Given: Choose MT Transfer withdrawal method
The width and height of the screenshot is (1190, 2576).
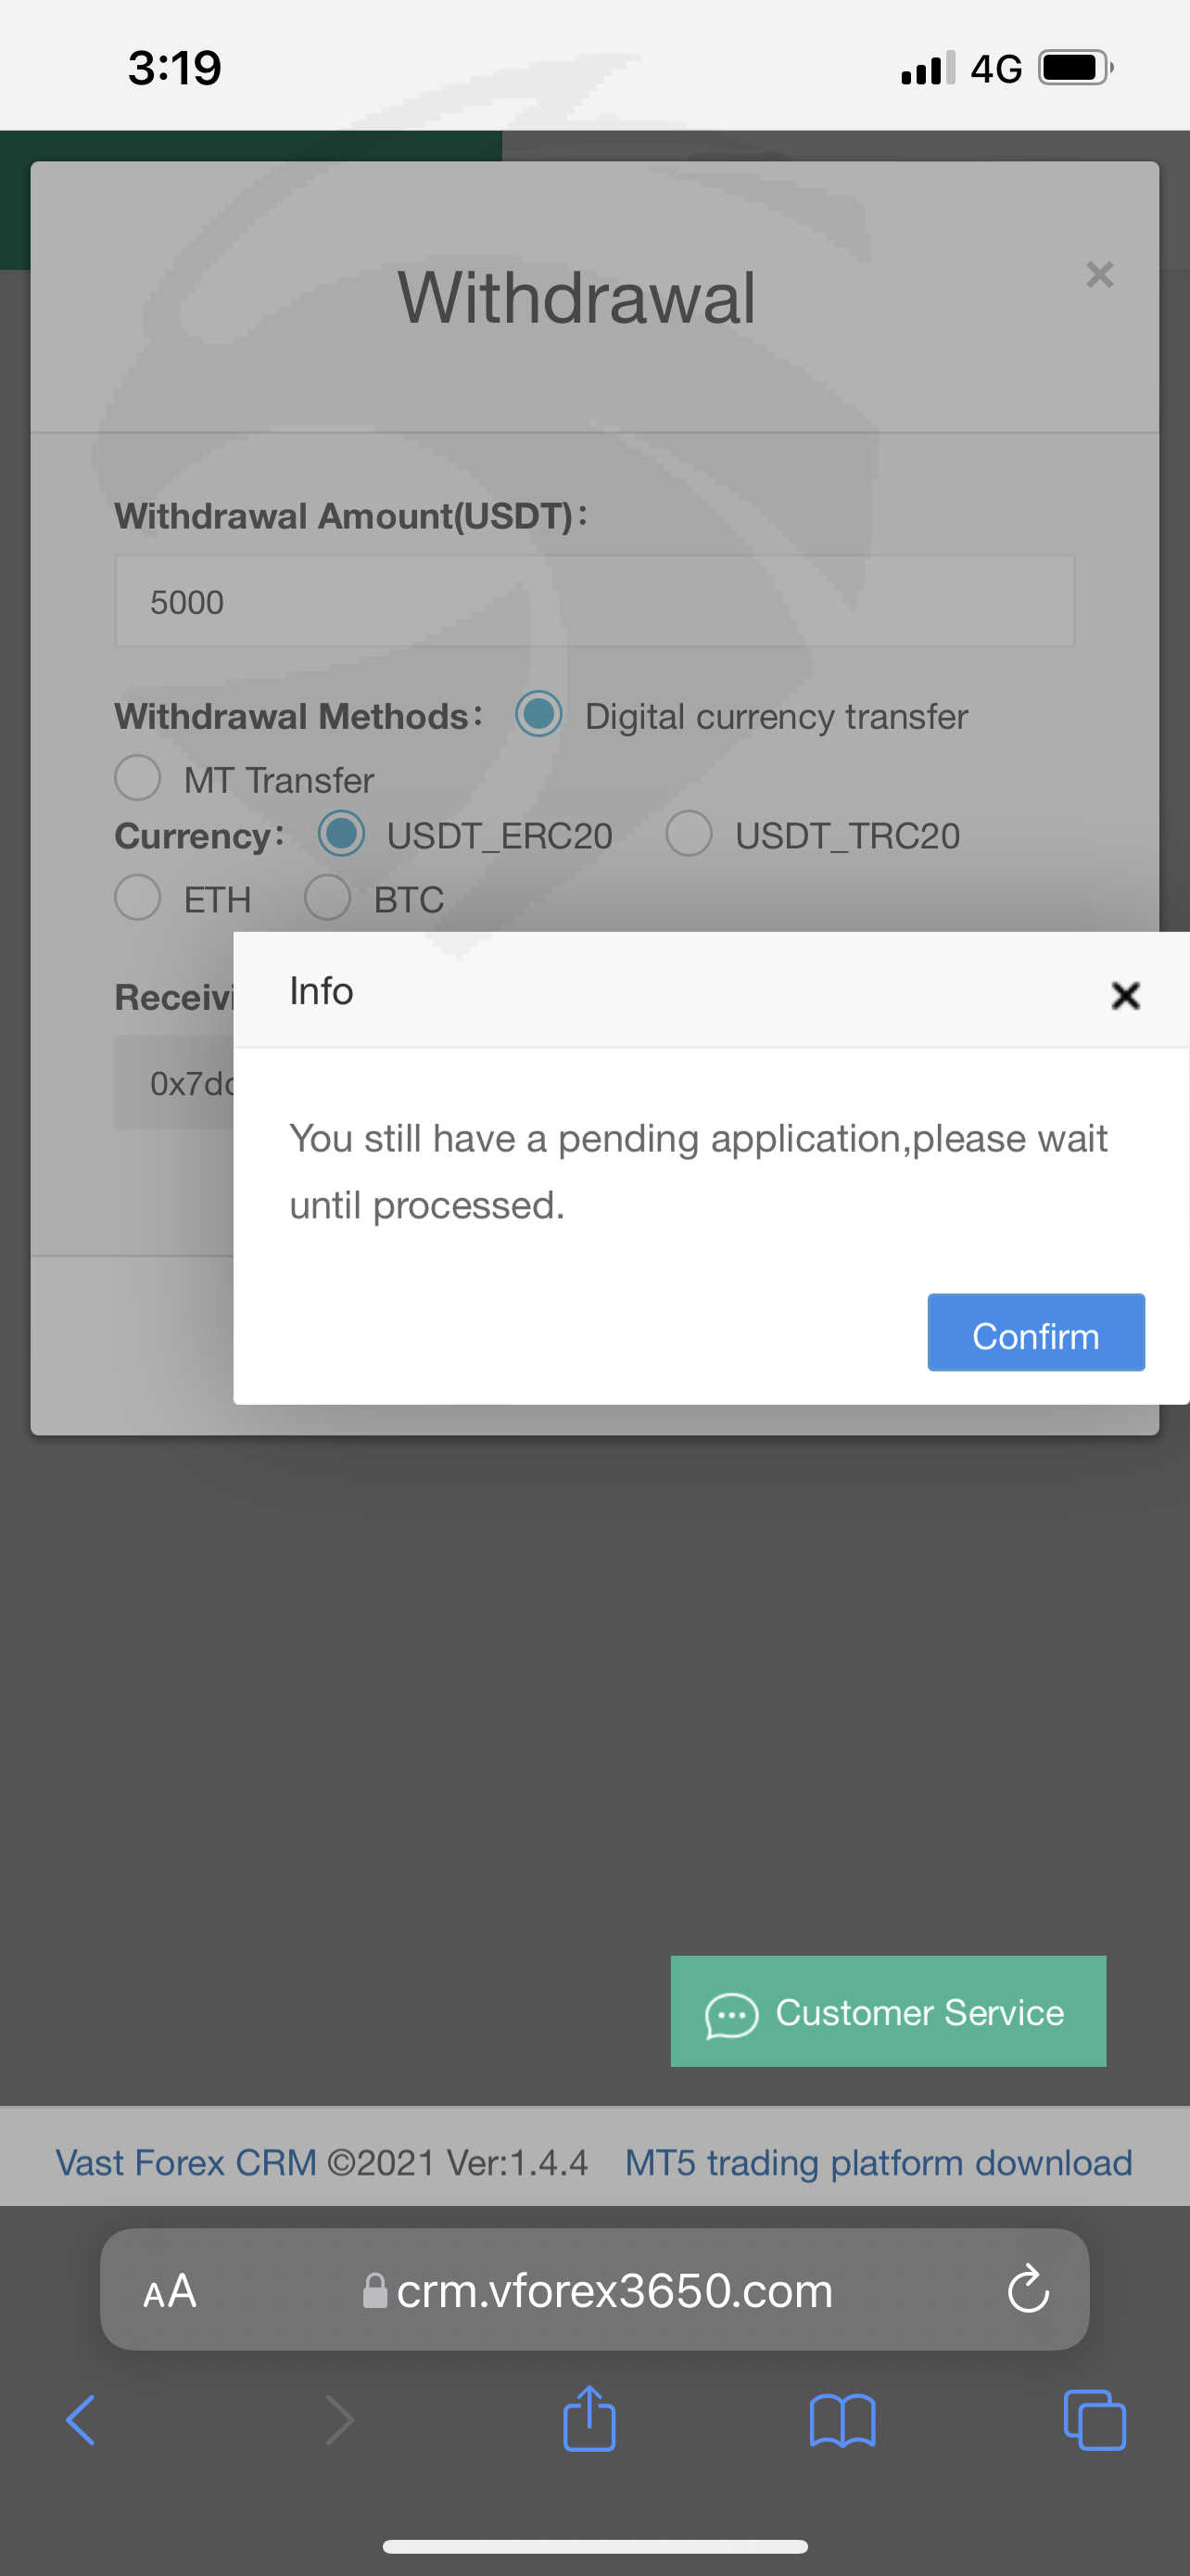Looking at the screenshot, I should point(138,778).
